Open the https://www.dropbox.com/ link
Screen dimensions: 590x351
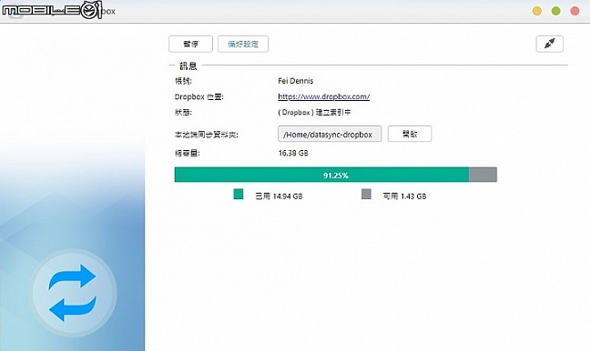click(x=323, y=96)
